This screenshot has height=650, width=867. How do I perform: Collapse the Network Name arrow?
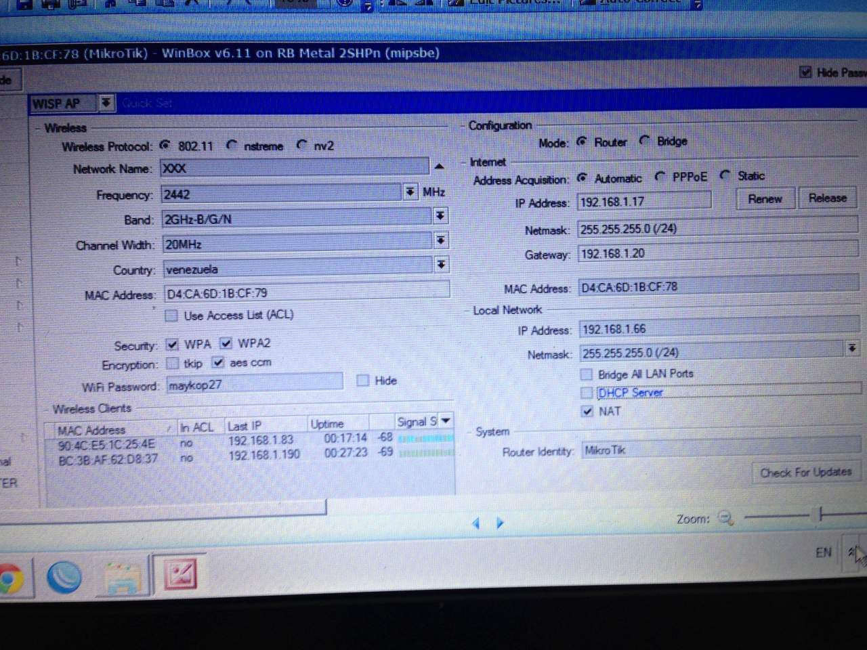[439, 167]
